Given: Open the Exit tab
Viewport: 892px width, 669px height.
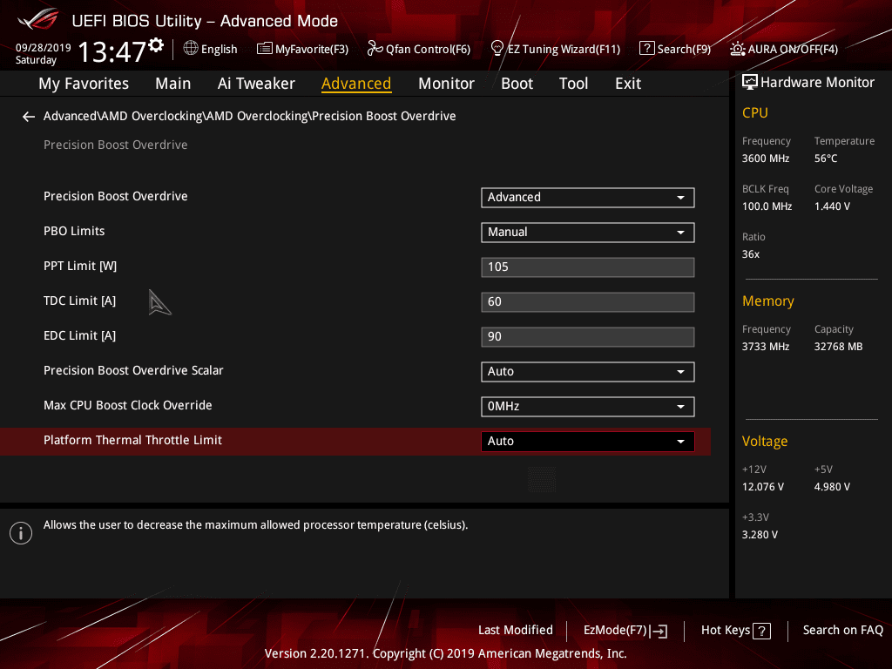Looking at the screenshot, I should (x=628, y=84).
